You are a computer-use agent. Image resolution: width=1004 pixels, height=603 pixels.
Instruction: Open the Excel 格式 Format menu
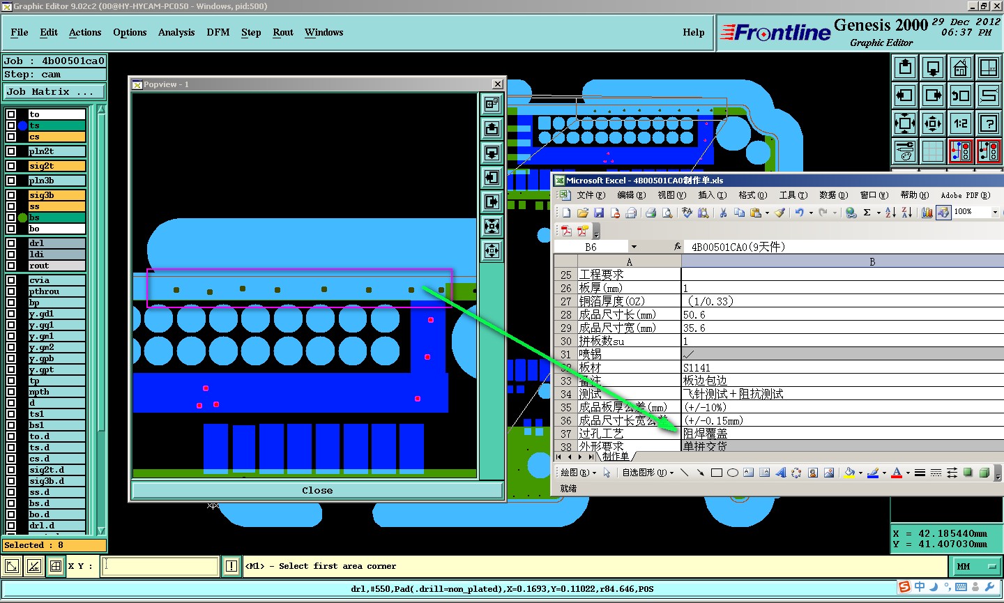click(x=752, y=195)
